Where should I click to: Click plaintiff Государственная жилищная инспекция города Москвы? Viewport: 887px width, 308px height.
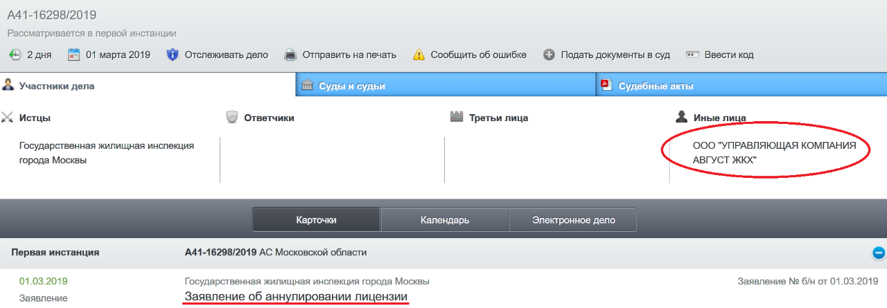[x=106, y=152]
